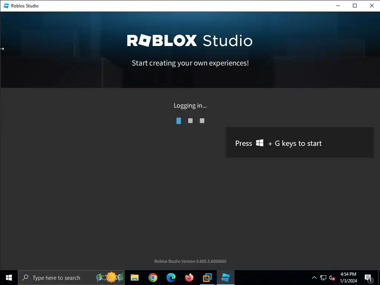Minimize the Roblox Studio window
This screenshot has width=380, height=285.
pos(338,6)
